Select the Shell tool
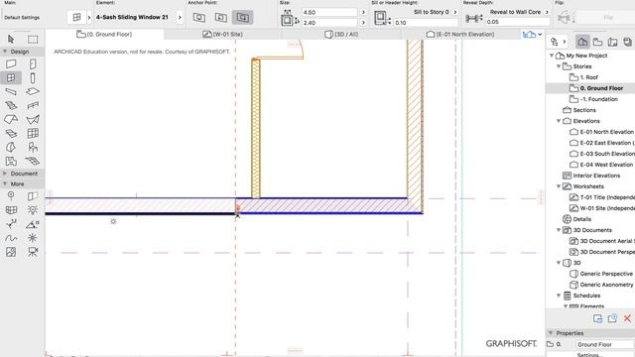This screenshot has height=357, width=635. [x=33, y=119]
